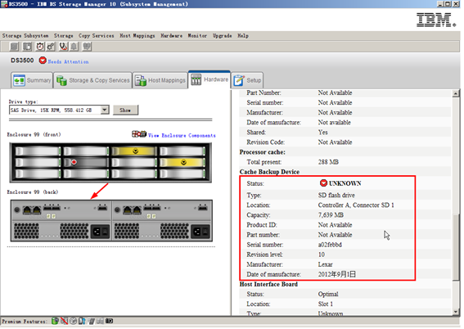Click the premium feature icon with blue arrow
The height and width of the screenshot is (329, 464).
(x=82, y=321)
